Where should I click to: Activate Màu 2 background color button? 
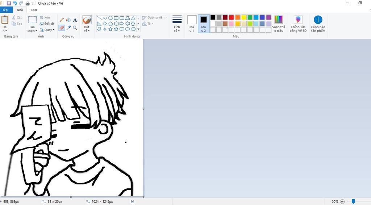204,24
